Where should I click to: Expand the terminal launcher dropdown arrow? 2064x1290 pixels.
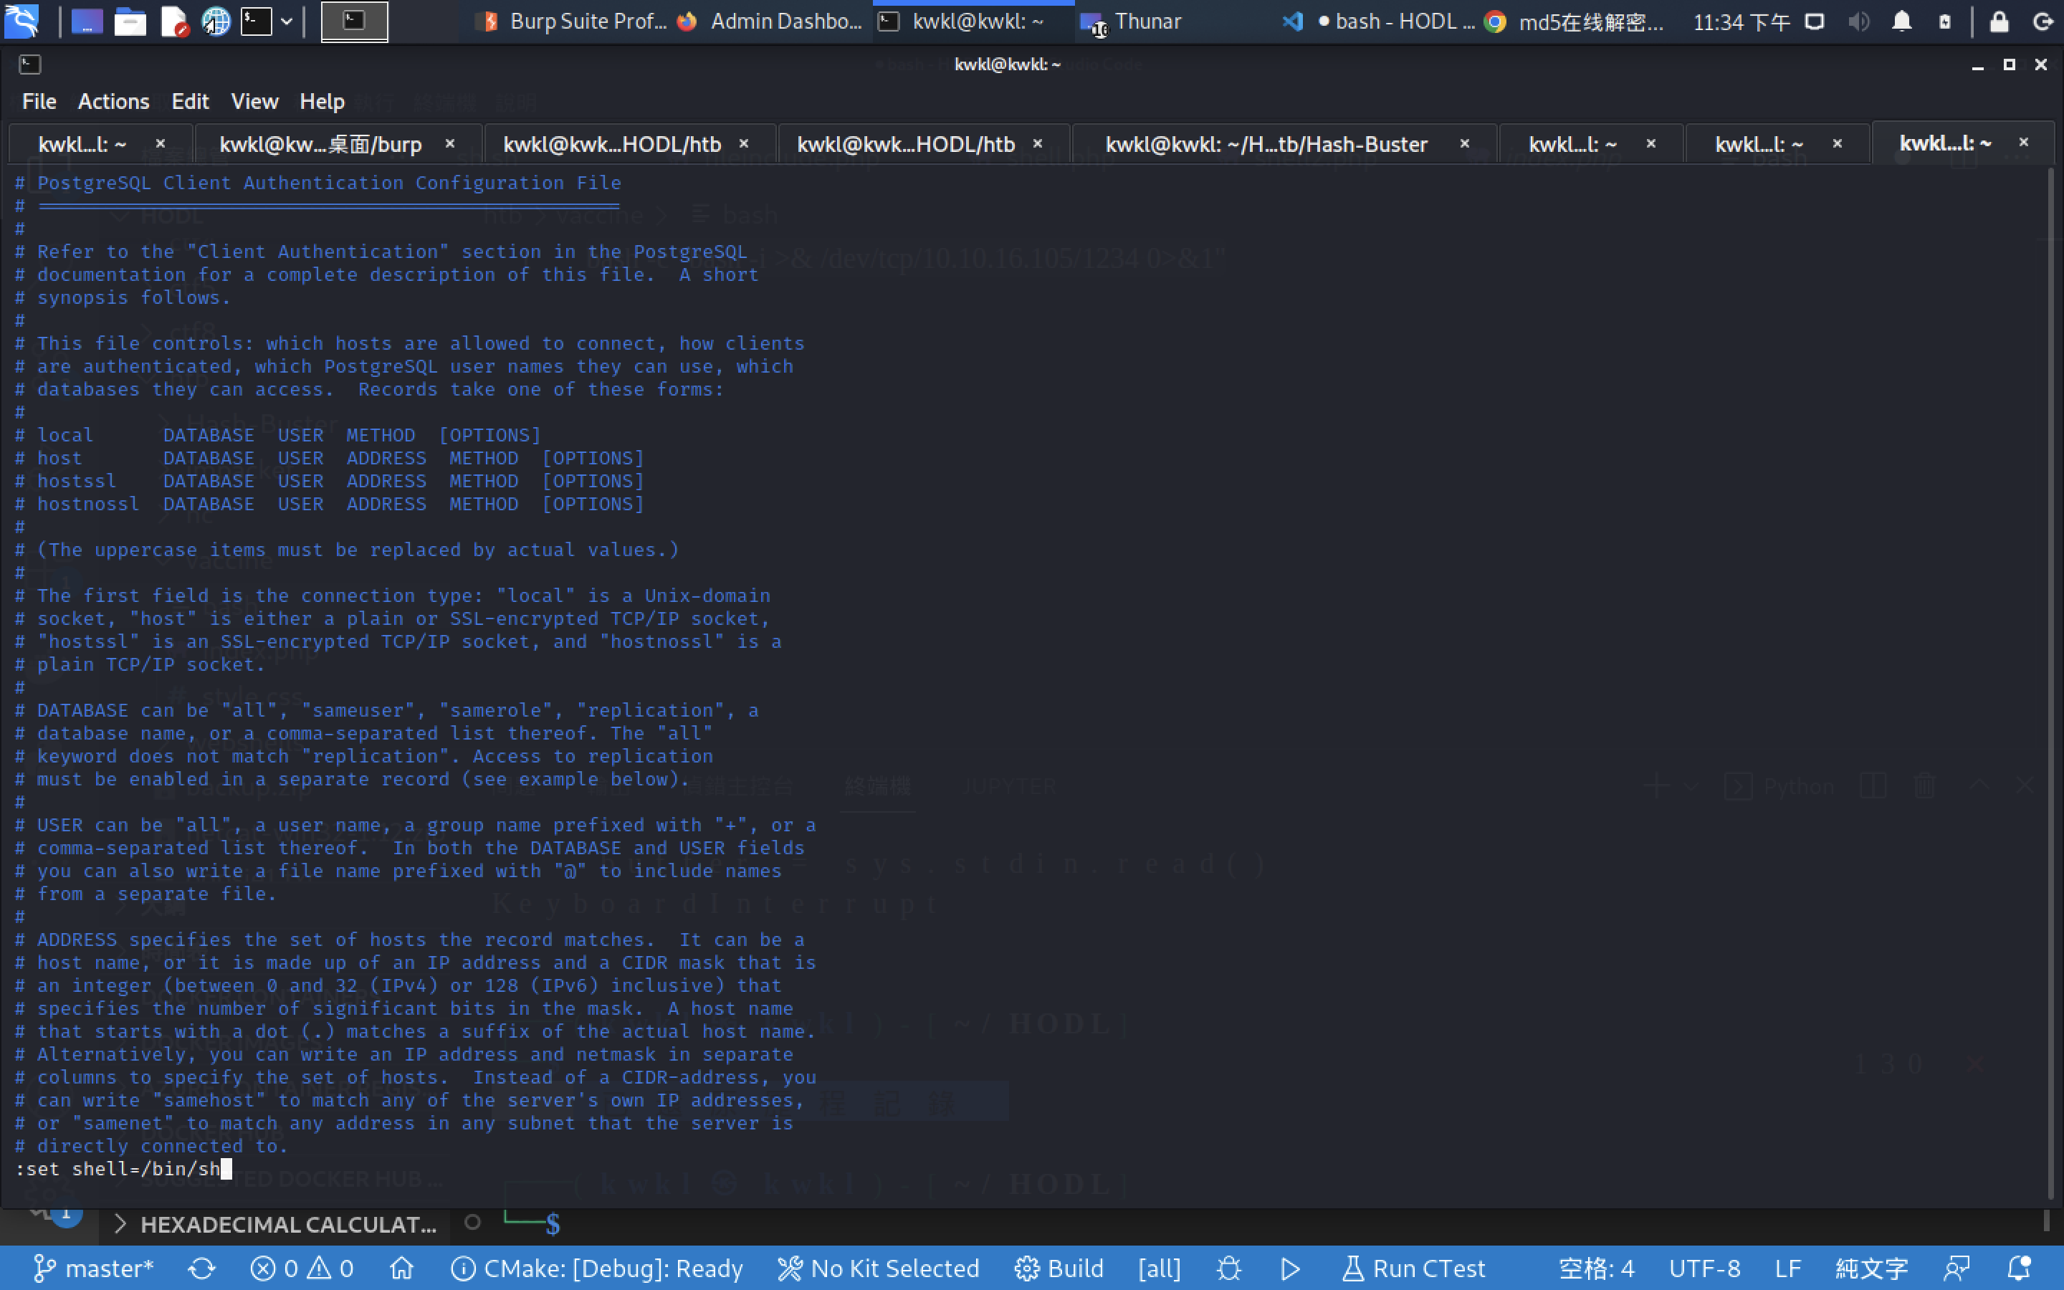pyautogui.click(x=287, y=21)
